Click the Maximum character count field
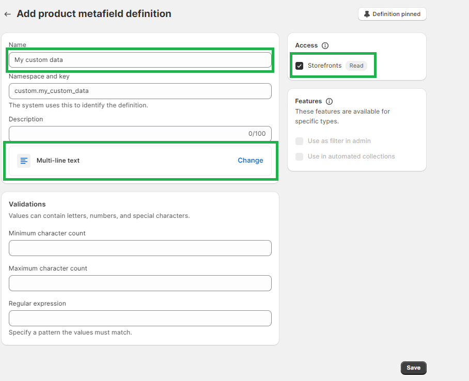Image resolution: width=469 pixels, height=381 pixels. 140,283
